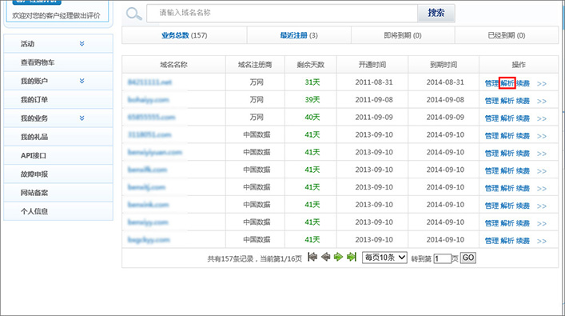565x316 pixels.
Task: Open 故障申报 in the sidebar
Action: [x=58, y=174]
